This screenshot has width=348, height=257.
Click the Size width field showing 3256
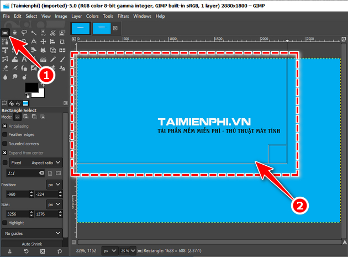point(18,214)
